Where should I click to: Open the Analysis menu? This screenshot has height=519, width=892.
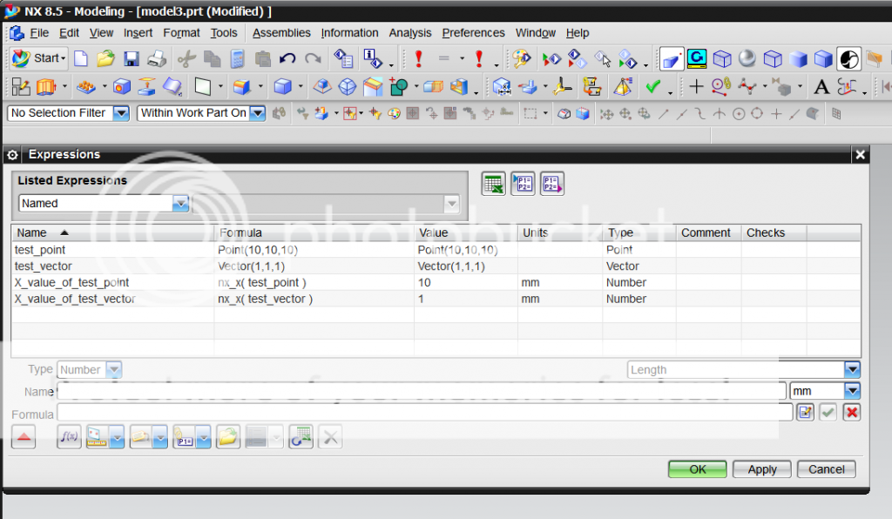(410, 33)
